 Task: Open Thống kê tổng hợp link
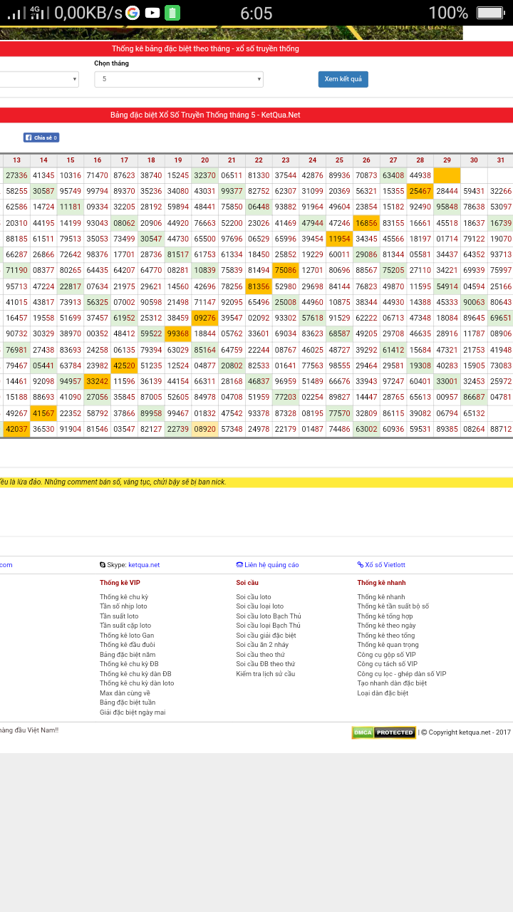[x=385, y=616]
